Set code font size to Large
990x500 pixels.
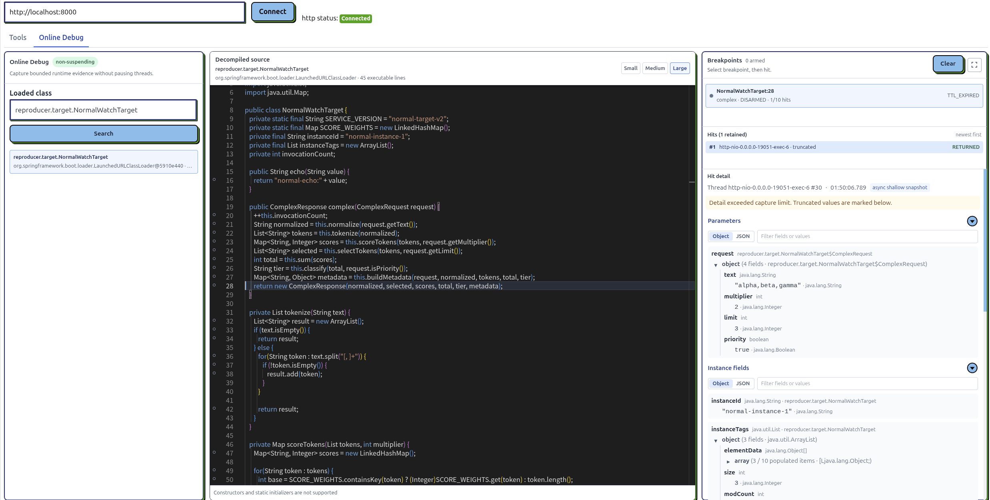point(680,68)
